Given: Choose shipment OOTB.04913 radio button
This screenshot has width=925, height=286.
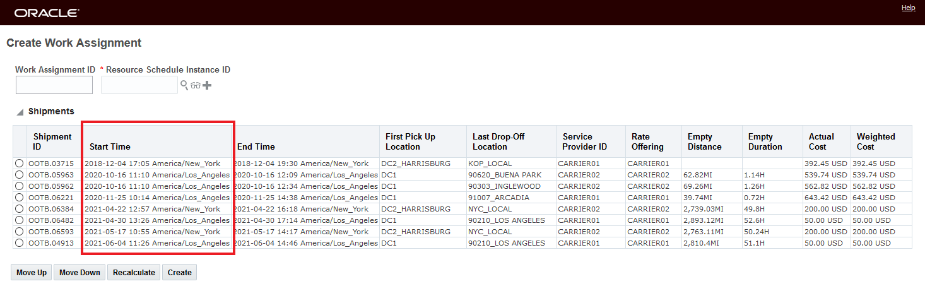Looking at the screenshot, I should 20,243.
